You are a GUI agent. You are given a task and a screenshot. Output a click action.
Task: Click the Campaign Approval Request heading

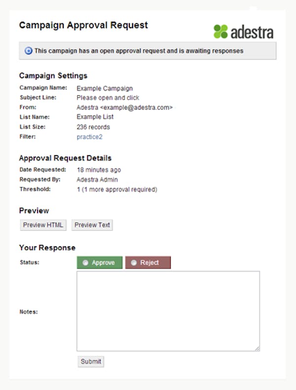(83, 25)
